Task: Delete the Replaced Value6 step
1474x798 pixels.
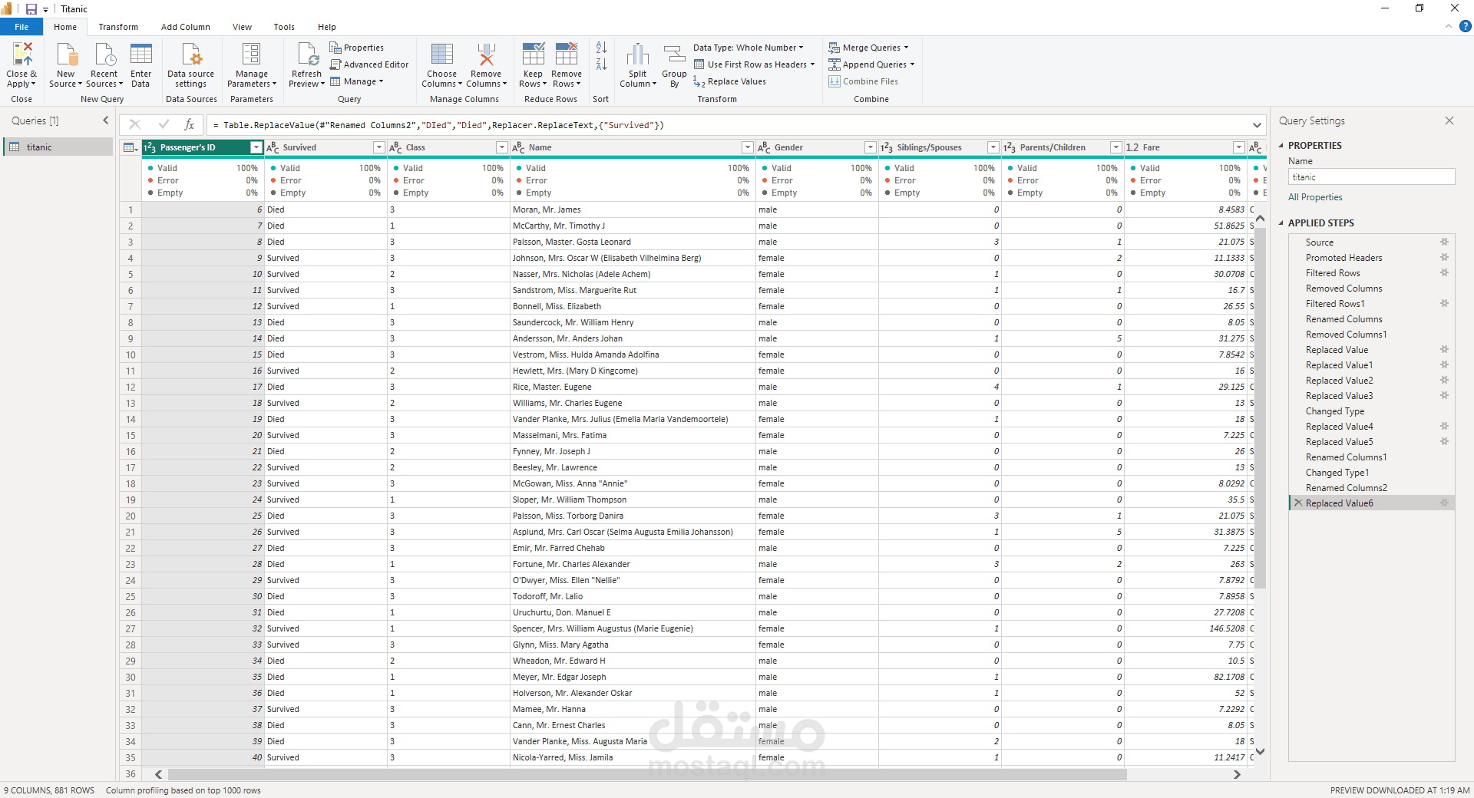Action: [x=1298, y=503]
